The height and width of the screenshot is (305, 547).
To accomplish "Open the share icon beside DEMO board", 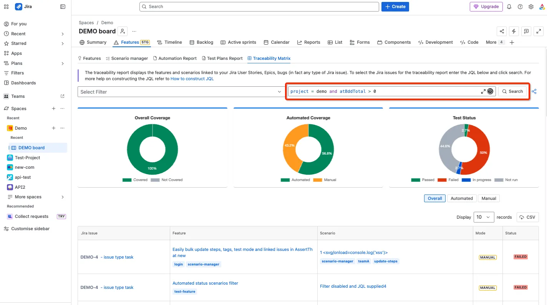I will coord(502,31).
